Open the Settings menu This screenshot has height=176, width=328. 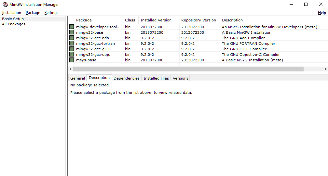51,13
